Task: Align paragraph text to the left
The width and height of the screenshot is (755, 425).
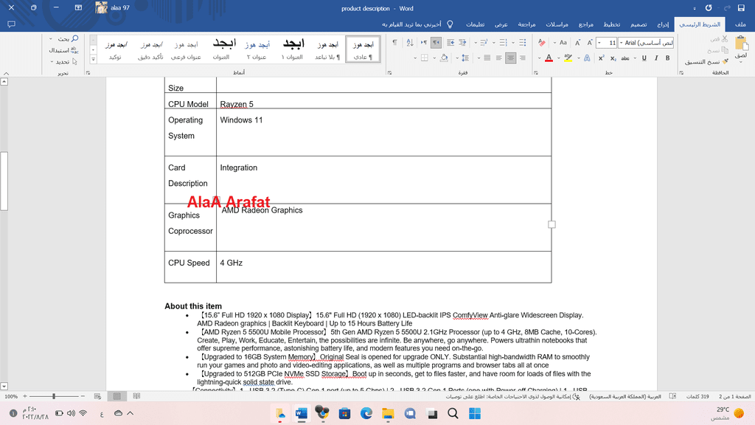Action: [499, 58]
